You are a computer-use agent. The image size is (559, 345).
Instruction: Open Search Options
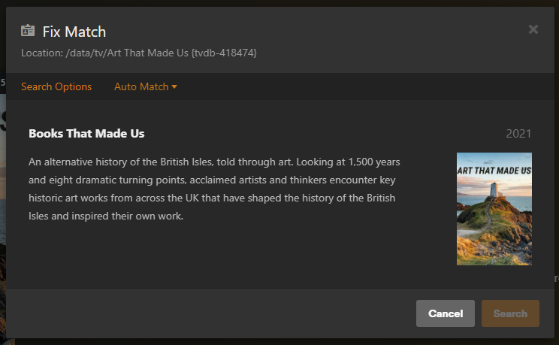56,86
